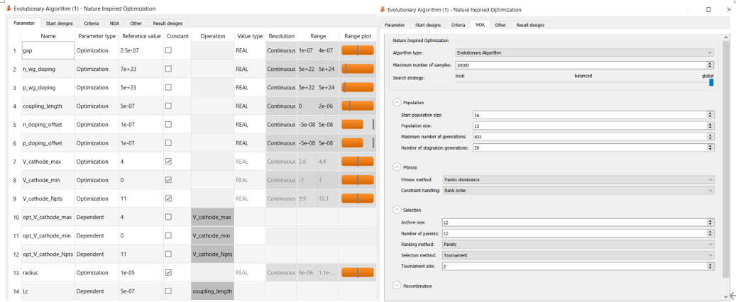
Task: Uncheck Constant for V_cathode_min
Action: pos(168,180)
